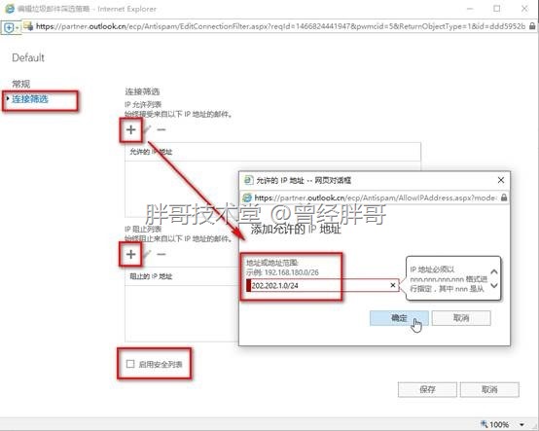The height and width of the screenshot is (431, 539).
Task: Enable the safe list checkbox
Action: [x=130, y=364]
